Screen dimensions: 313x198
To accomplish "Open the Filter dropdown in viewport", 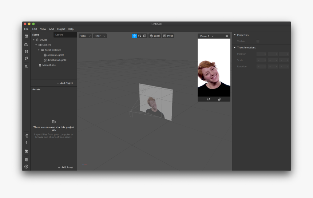I will 100,36.
